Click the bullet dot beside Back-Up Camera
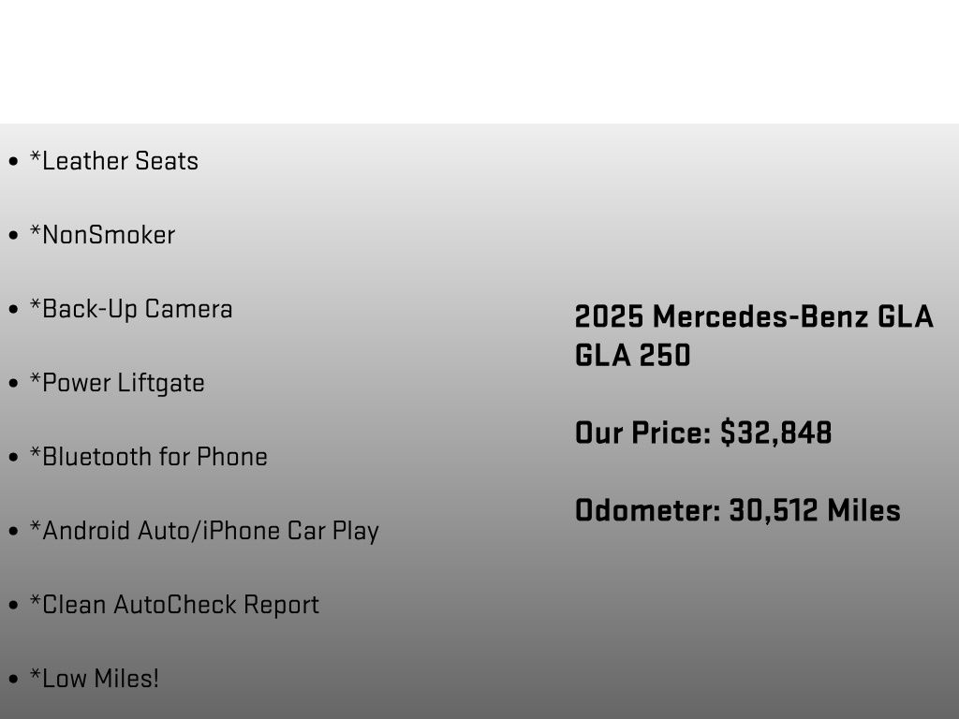This screenshot has width=959, height=719. [13, 309]
